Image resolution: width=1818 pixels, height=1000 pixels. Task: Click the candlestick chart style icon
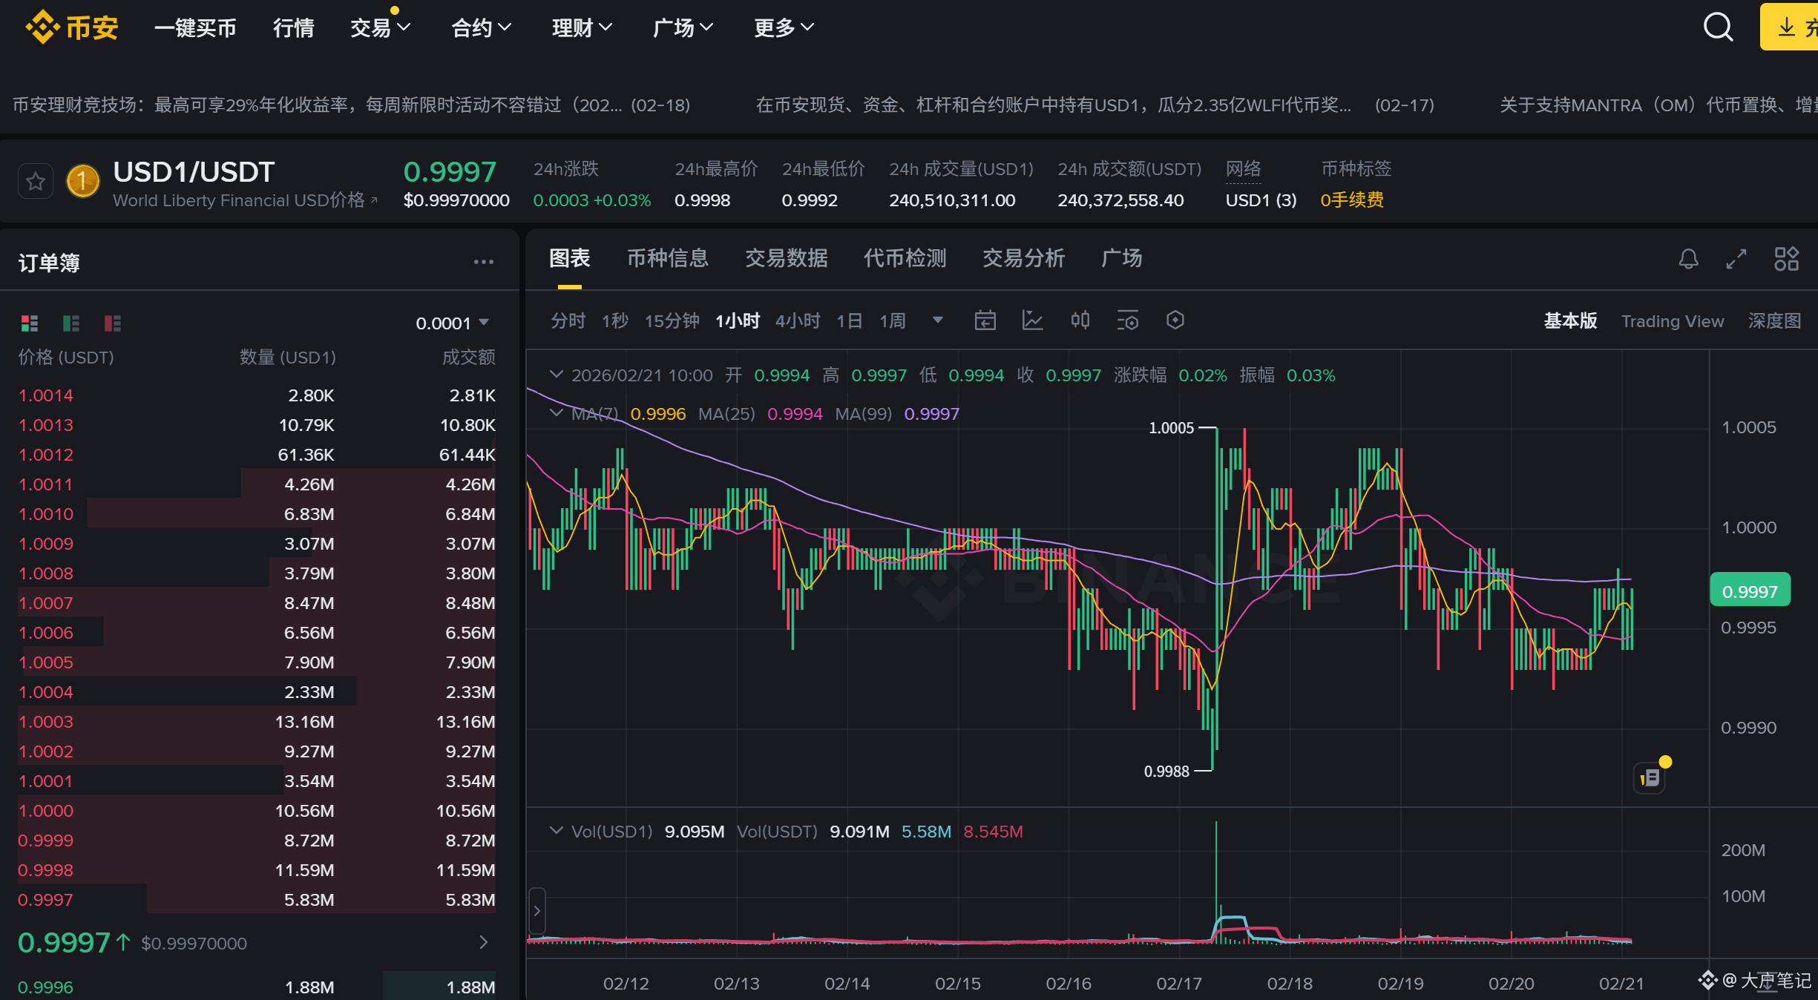point(1080,320)
